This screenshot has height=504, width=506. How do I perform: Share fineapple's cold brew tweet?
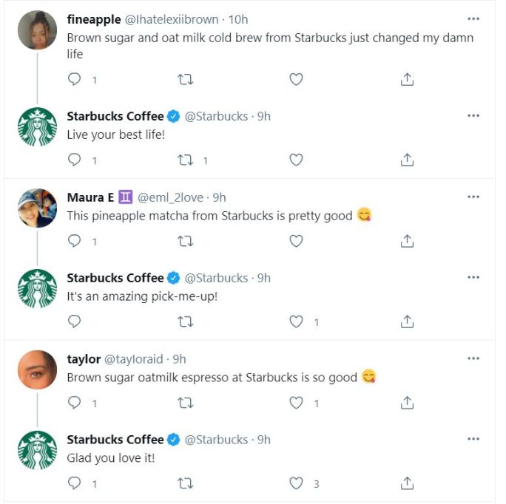pos(406,79)
